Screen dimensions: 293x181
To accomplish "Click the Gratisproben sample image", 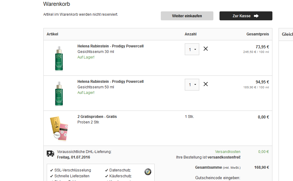I will click(59, 128).
